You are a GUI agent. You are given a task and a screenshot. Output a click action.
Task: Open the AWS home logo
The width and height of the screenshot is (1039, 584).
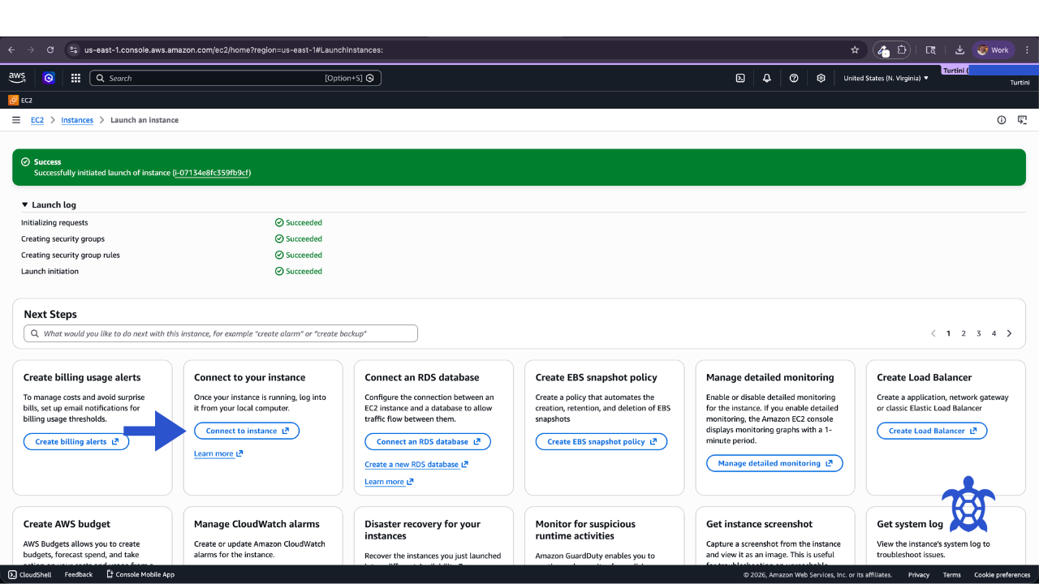point(17,78)
